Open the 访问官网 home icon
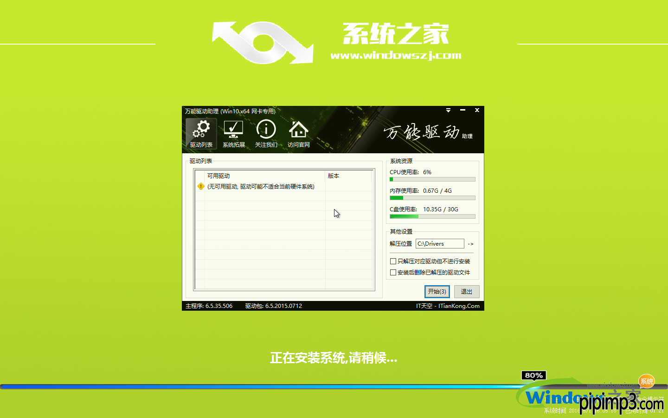 click(299, 134)
